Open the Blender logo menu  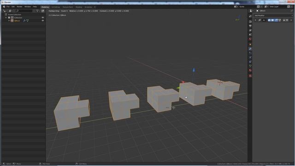pos(4,6)
